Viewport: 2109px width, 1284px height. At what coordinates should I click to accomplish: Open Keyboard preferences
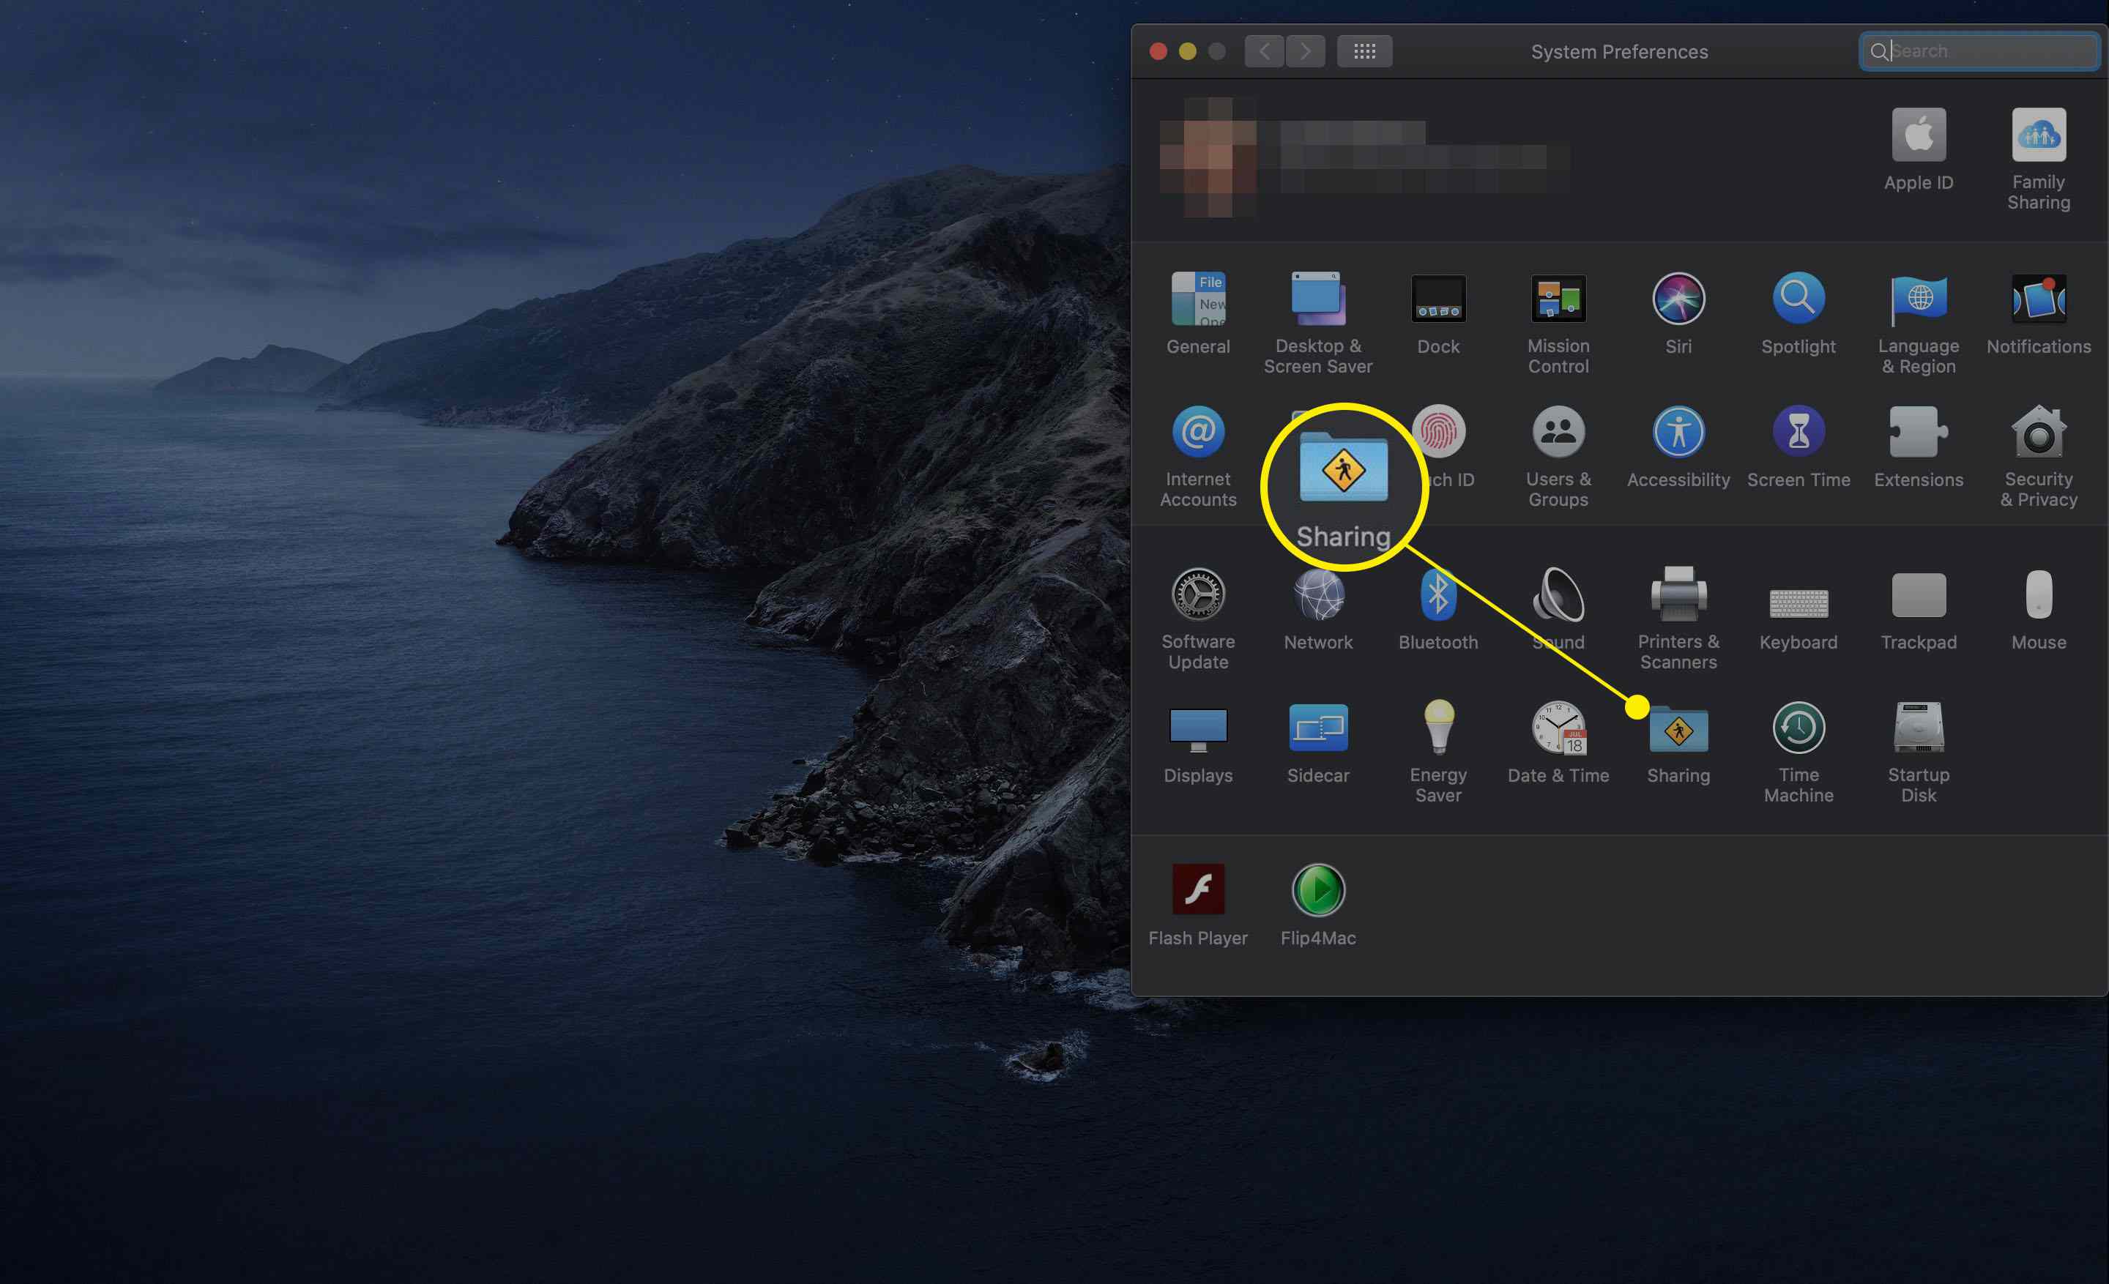pos(1799,603)
